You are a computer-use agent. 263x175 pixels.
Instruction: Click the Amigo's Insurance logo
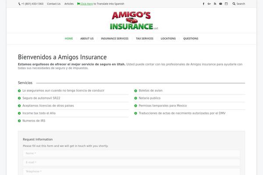pos(134,21)
